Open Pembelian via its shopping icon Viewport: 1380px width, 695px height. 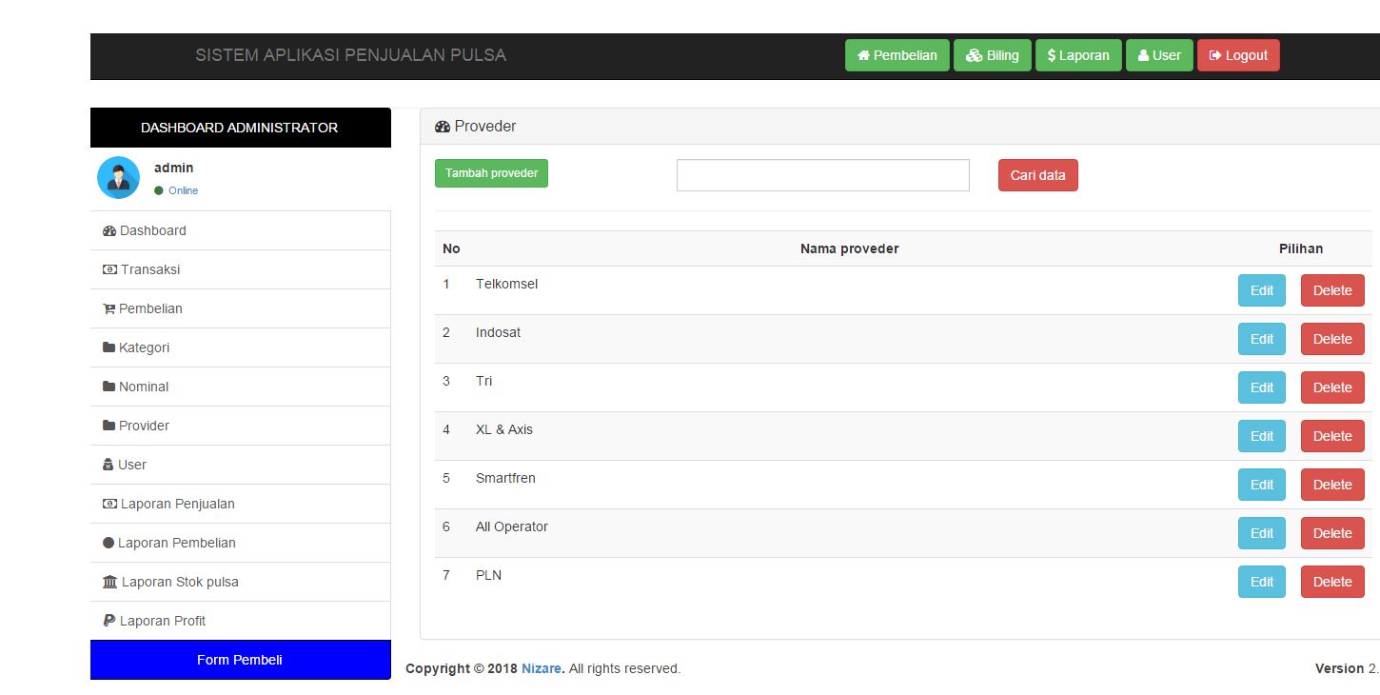tap(108, 308)
